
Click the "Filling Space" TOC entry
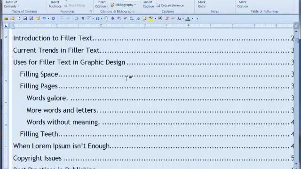pos(157,74)
